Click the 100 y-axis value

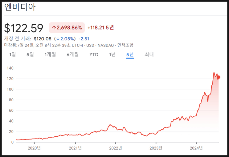[x=10, y=89]
